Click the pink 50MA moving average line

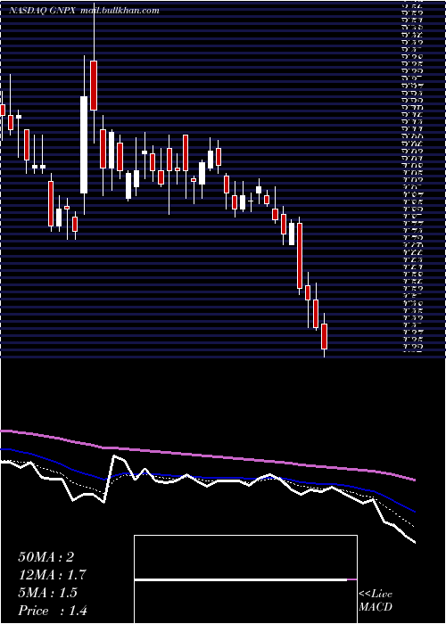[207, 456]
